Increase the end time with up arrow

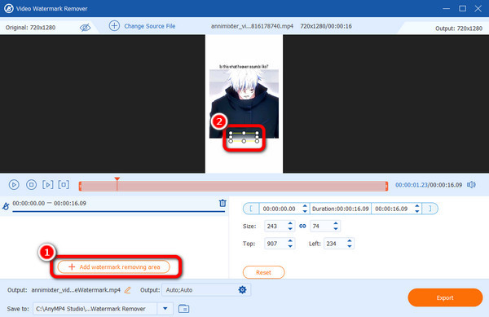(417, 206)
